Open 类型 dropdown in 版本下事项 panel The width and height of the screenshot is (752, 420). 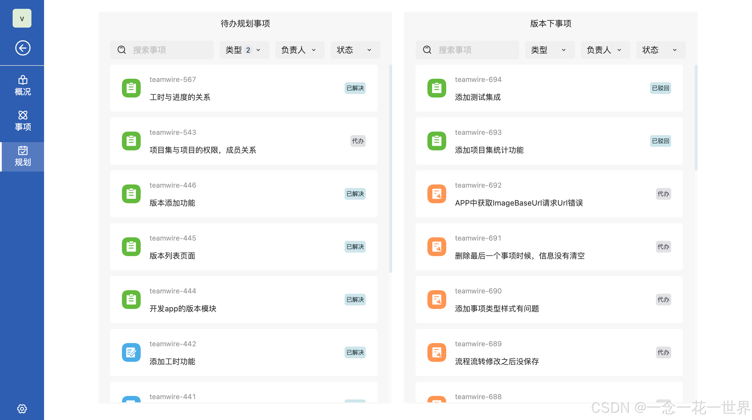(x=550, y=50)
